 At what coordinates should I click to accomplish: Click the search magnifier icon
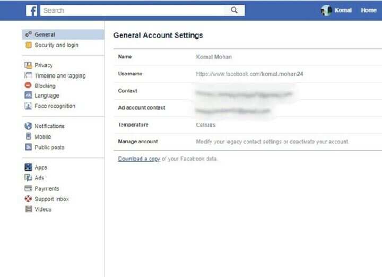tap(234, 10)
